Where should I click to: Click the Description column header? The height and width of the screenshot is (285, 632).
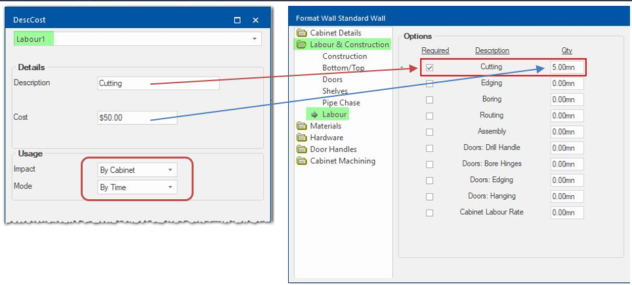click(492, 50)
